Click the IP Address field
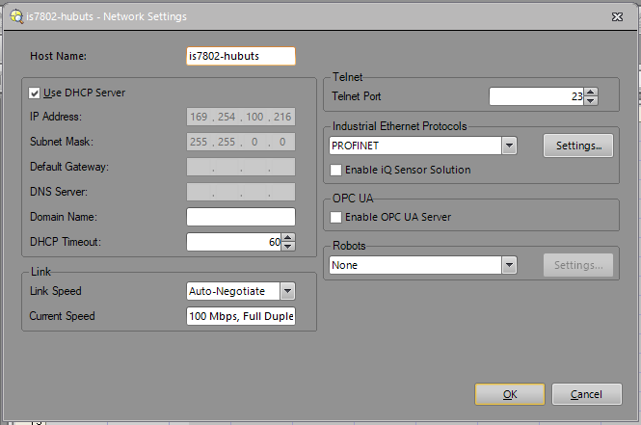 point(241,117)
